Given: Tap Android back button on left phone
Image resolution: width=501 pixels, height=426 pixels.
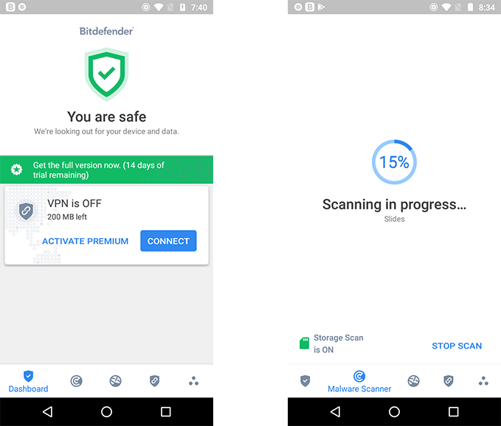Looking at the screenshot, I should (48, 412).
